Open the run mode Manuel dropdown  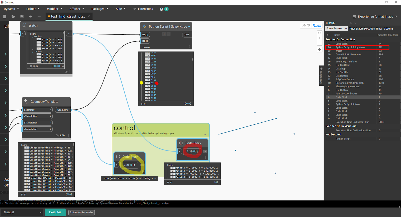(22, 212)
